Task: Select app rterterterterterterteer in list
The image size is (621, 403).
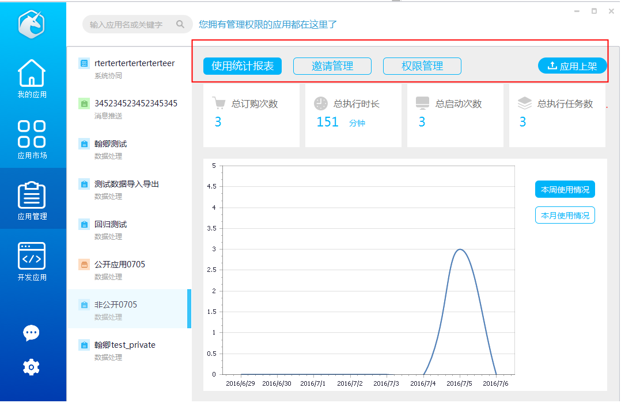Action: point(129,69)
